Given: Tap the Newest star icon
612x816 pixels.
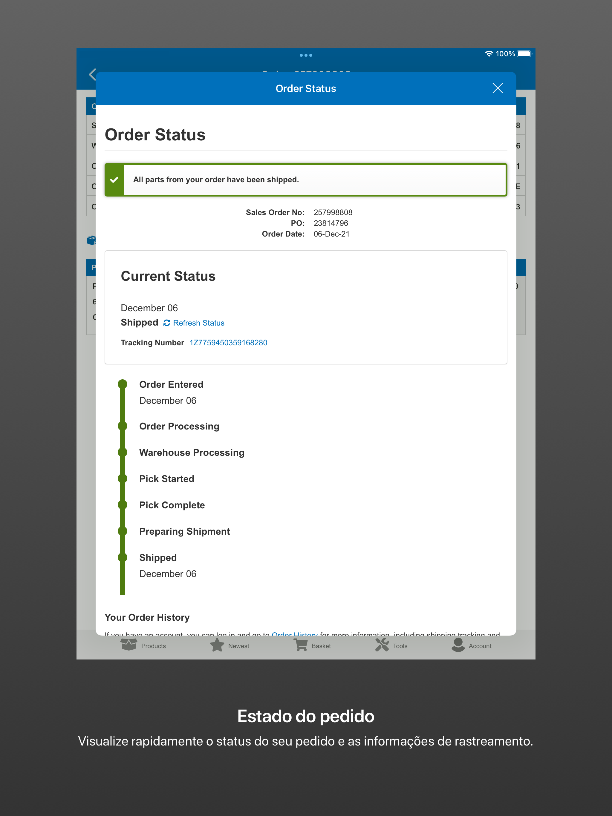Looking at the screenshot, I should (217, 645).
